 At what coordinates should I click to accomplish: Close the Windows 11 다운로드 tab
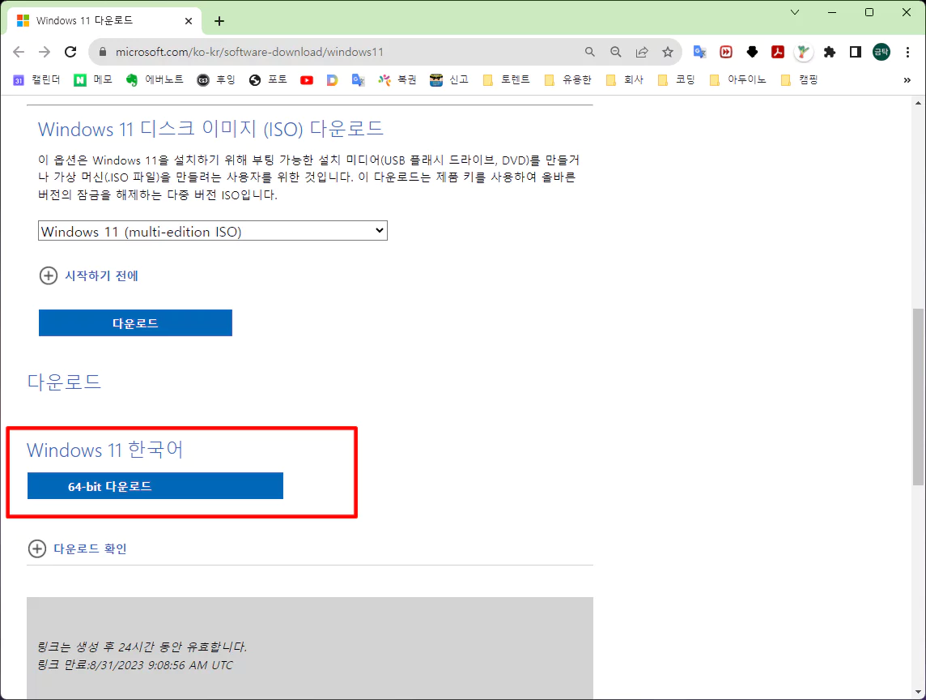point(189,21)
